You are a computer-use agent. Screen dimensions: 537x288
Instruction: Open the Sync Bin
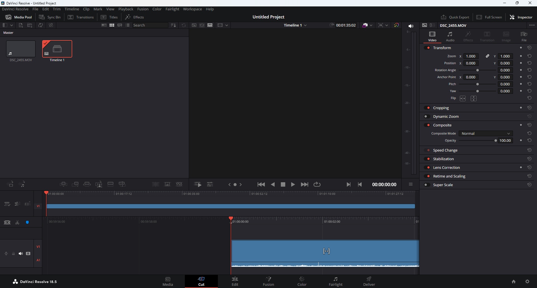50,17
